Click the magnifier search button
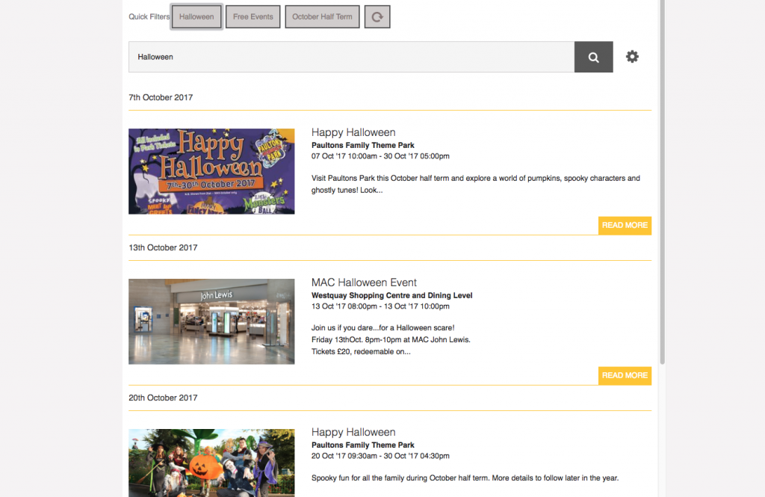This screenshot has height=497, width=765. [593, 57]
